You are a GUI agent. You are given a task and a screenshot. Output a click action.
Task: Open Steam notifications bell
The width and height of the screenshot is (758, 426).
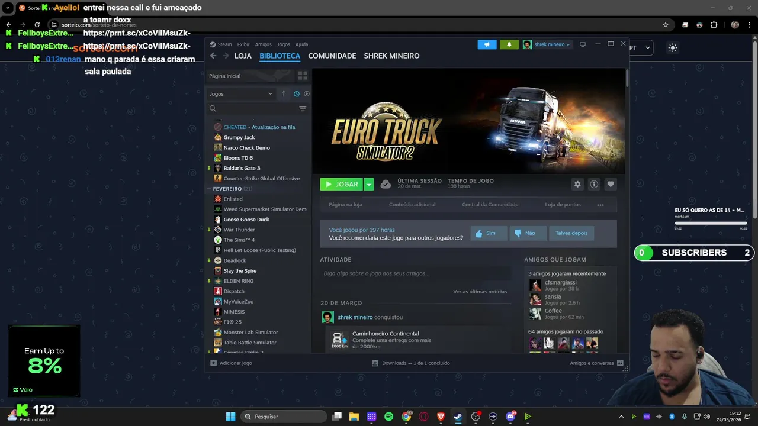tap(509, 44)
